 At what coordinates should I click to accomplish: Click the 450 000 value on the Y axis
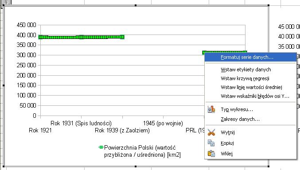[x=27, y=25]
